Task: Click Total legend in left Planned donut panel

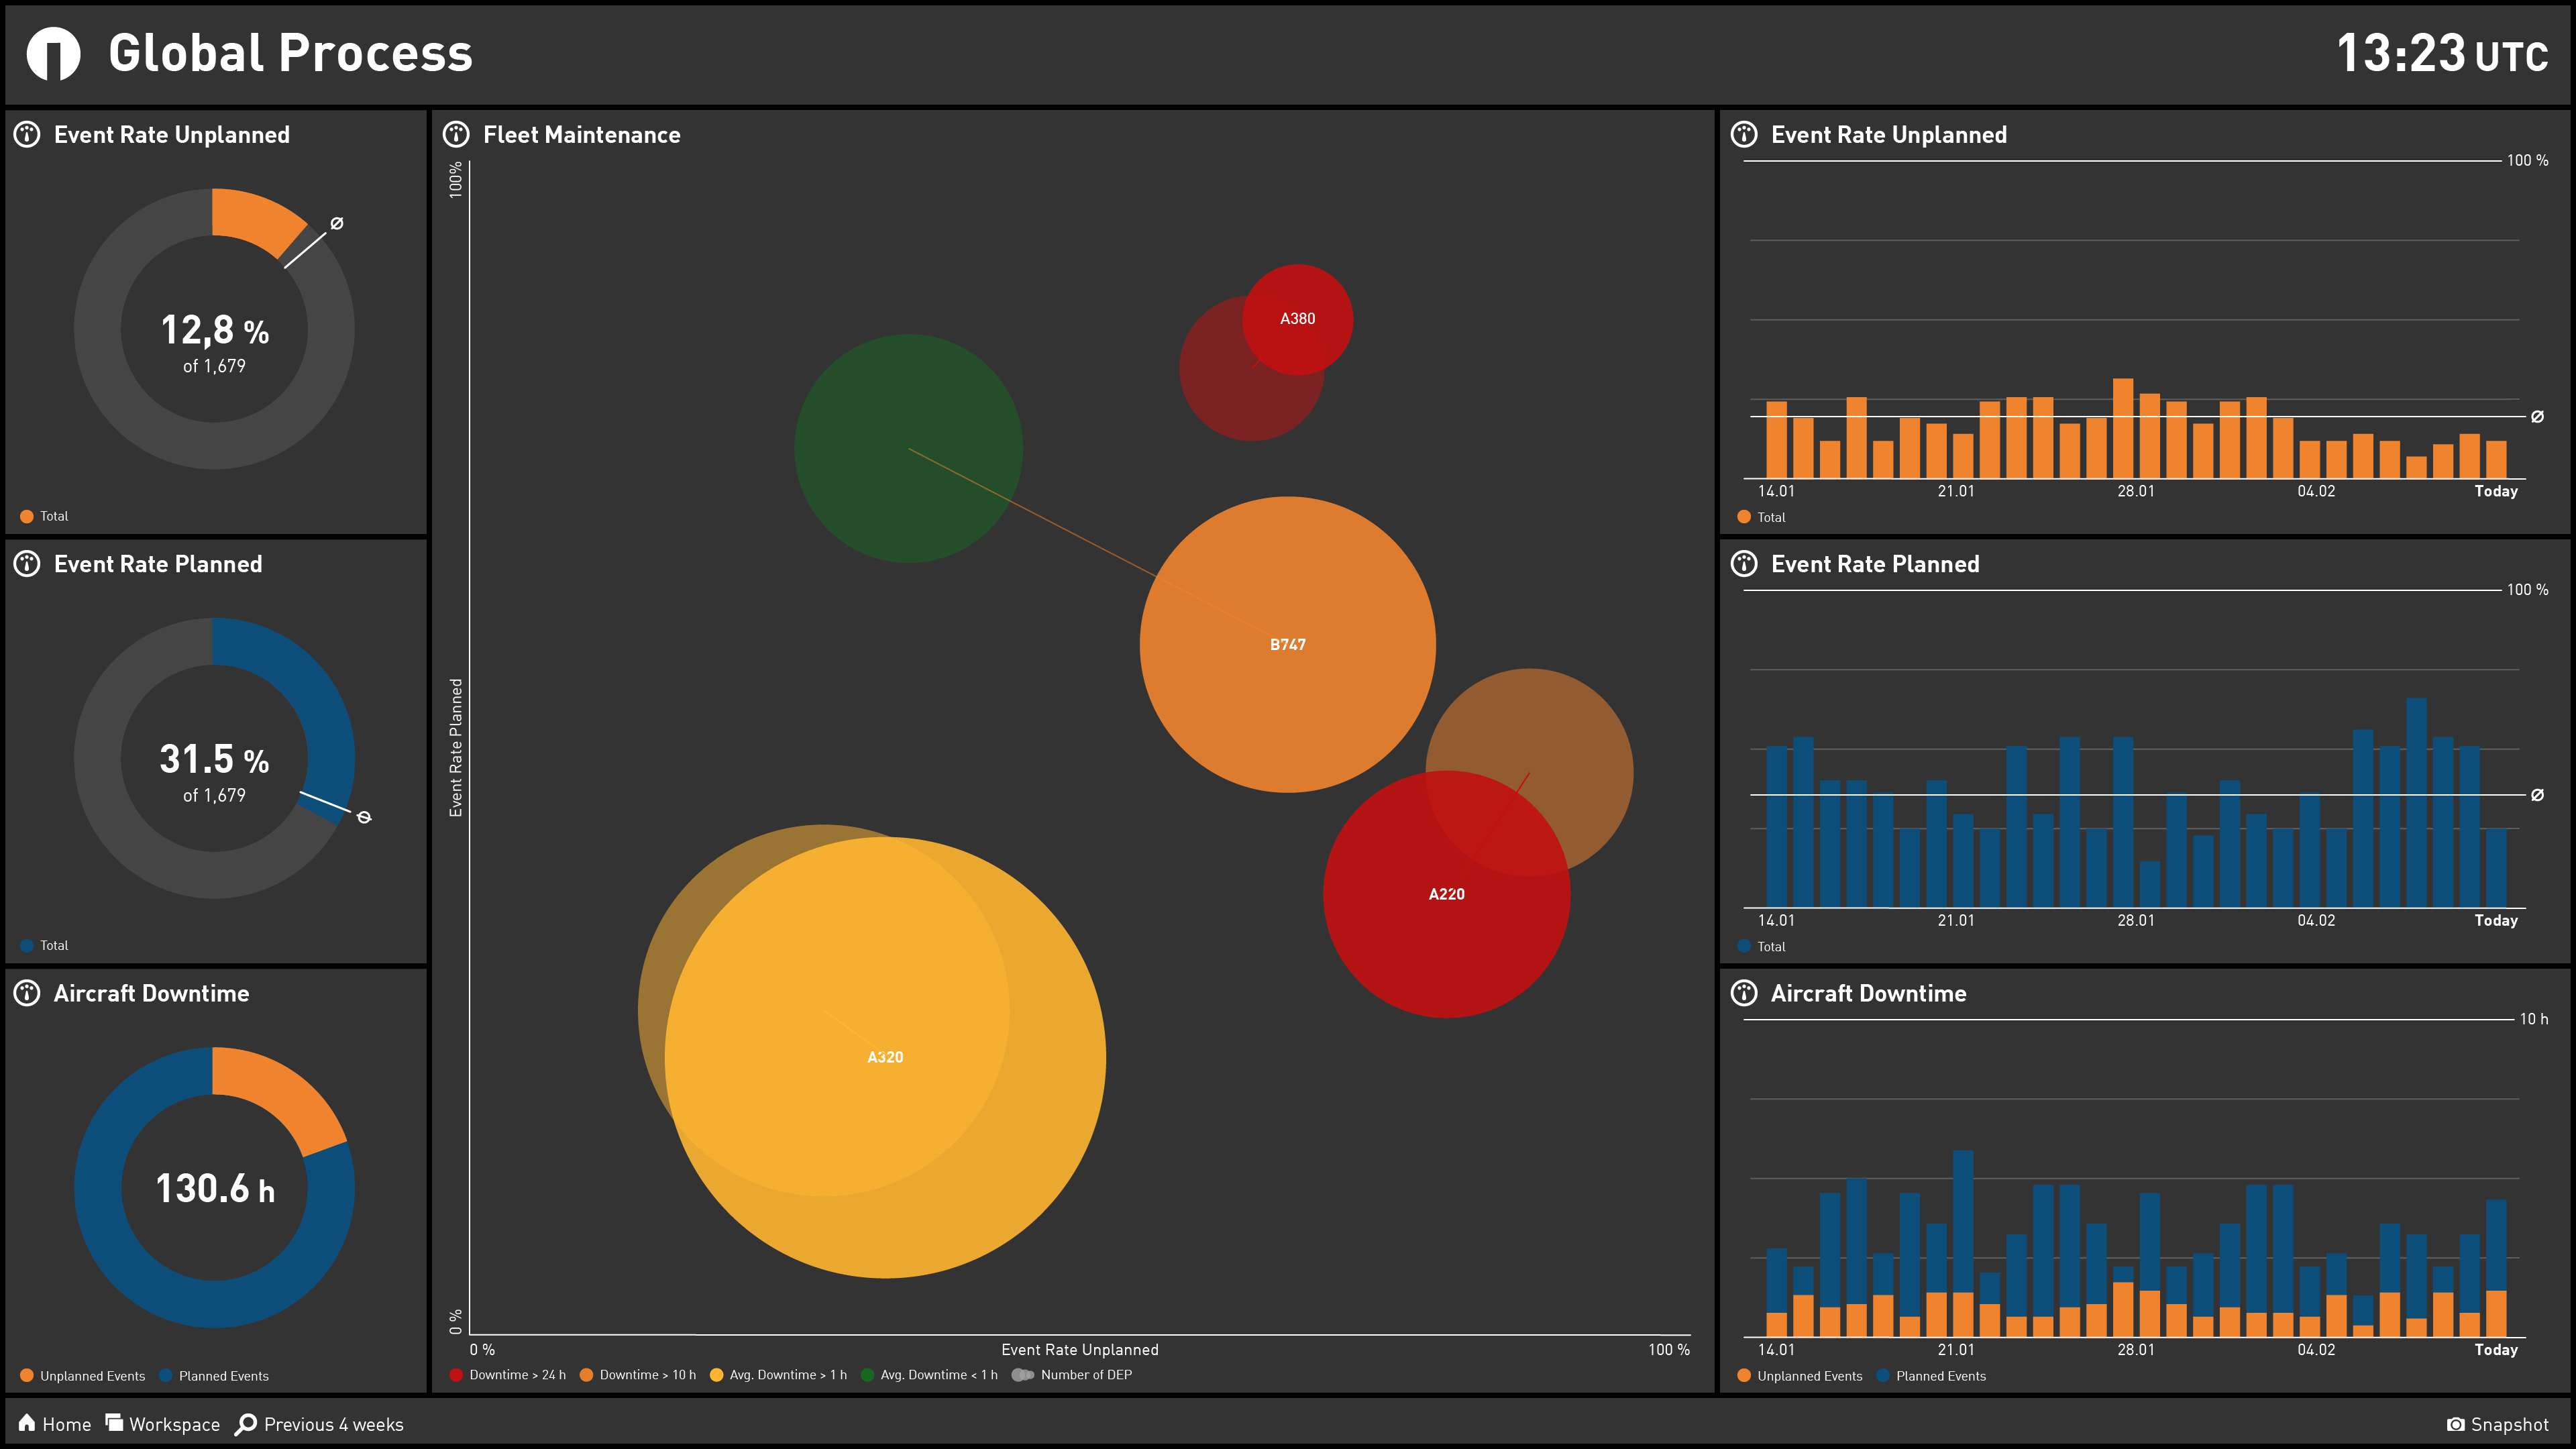Action: point(44,945)
